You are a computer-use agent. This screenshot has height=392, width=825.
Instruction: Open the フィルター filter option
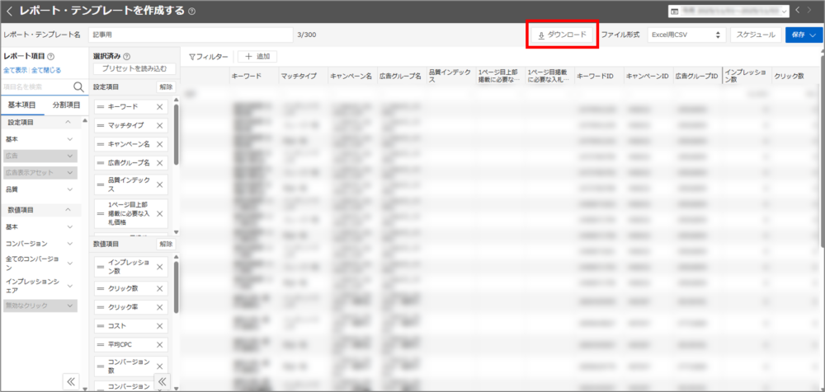click(209, 56)
